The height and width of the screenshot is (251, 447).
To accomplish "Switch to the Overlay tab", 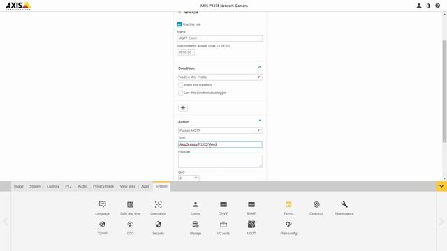I will (x=53, y=186).
